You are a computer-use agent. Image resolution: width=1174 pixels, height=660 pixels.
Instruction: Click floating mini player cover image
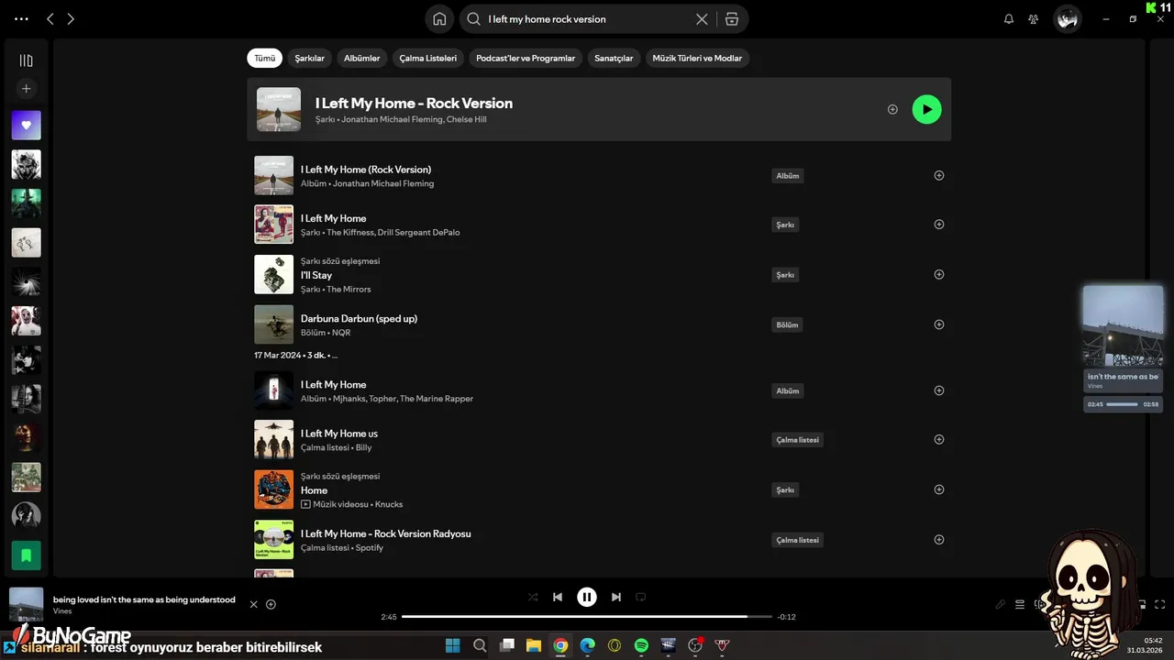tap(1123, 325)
